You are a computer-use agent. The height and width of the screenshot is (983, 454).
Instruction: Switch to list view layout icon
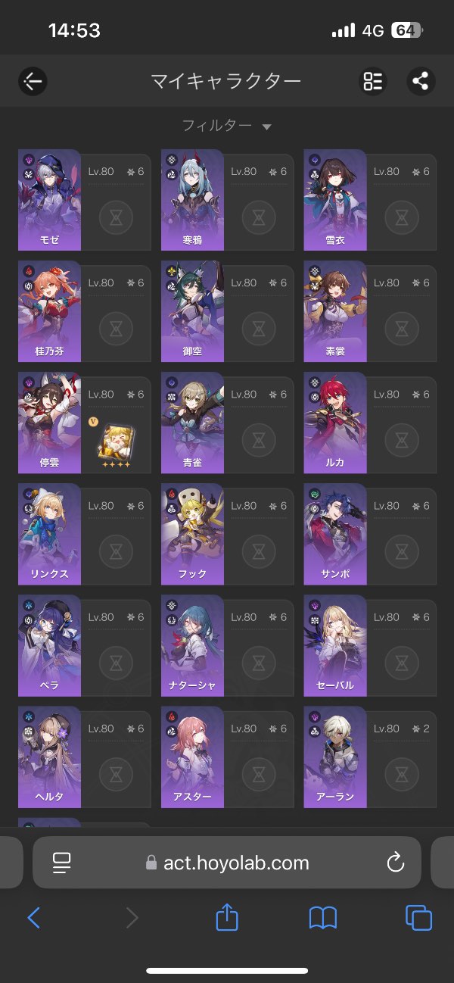[x=373, y=81]
